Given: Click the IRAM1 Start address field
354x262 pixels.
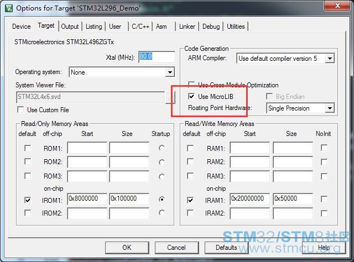Looking at the screenshot, I should click(x=249, y=199).
